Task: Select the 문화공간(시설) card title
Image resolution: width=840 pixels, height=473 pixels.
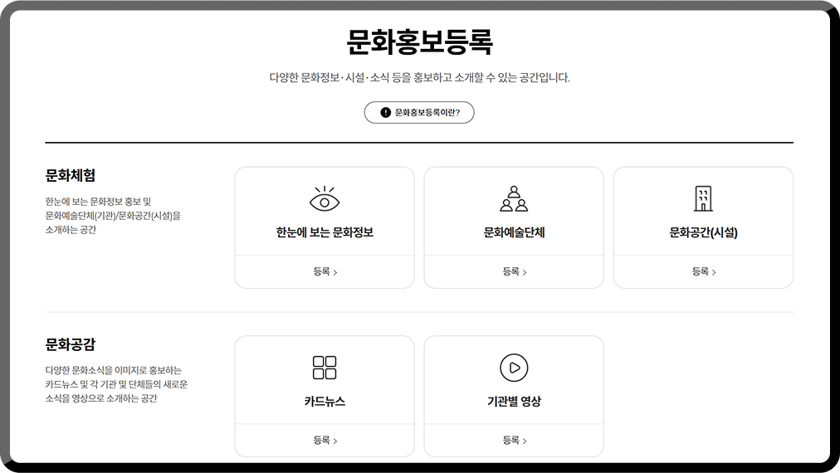Action: (703, 232)
